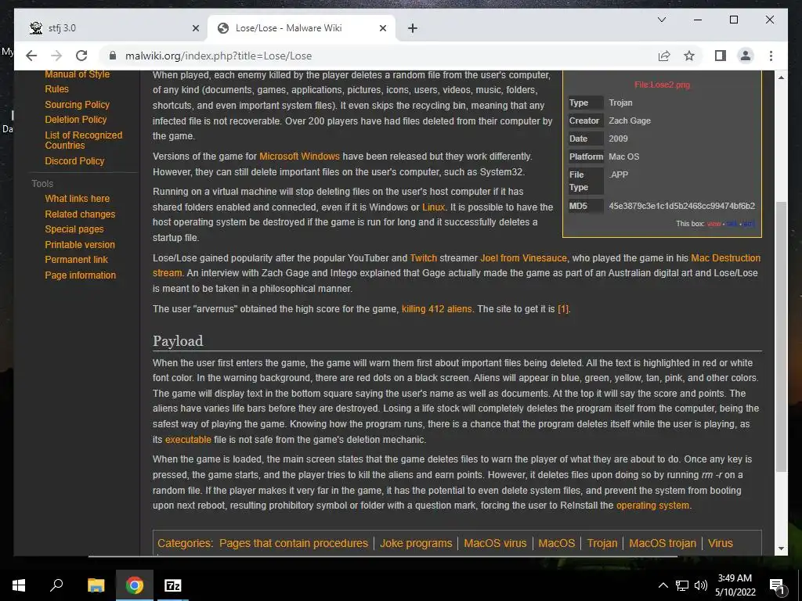Open the Trojan category link

click(602, 543)
